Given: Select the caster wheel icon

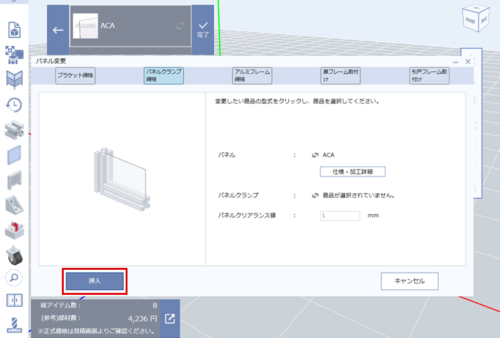Looking at the screenshot, I should (14, 255).
